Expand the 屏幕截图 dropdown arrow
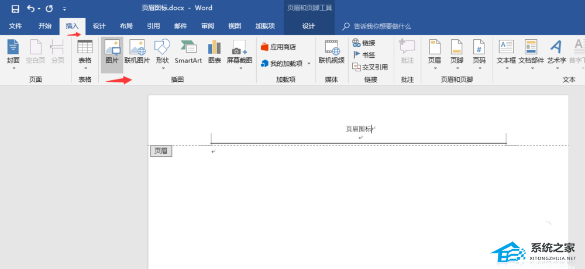Image resolution: width=585 pixels, height=269 pixels. [241, 68]
